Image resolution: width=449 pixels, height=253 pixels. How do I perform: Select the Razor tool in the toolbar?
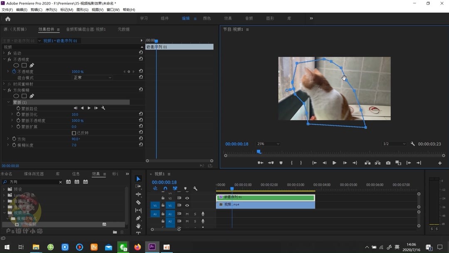(x=138, y=202)
